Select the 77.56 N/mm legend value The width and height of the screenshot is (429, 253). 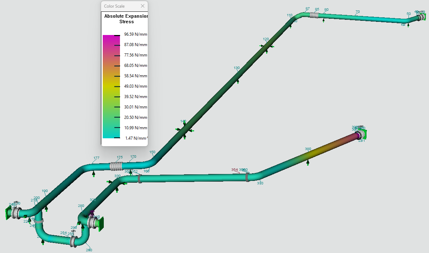(136, 55)
